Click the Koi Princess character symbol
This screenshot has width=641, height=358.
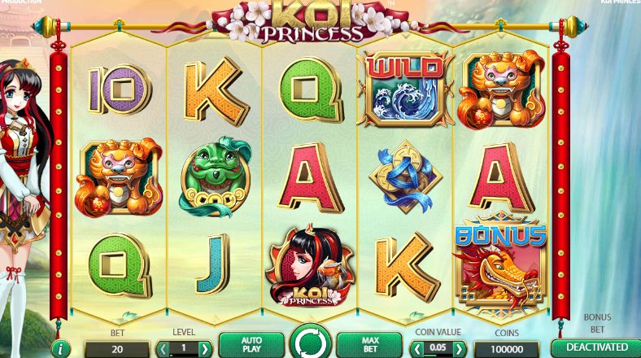(x=310, y=265)
